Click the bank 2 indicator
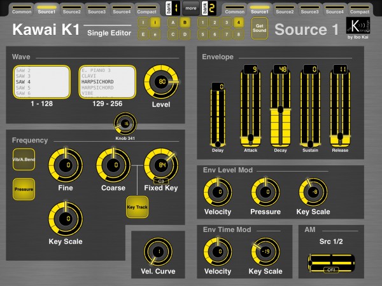The image size is (382, 286). coord(209,8)
